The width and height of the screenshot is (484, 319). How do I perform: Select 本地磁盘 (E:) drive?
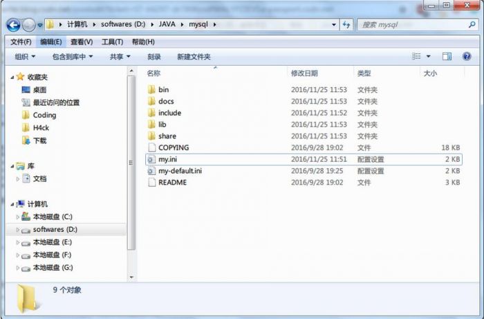coord(53,242)
